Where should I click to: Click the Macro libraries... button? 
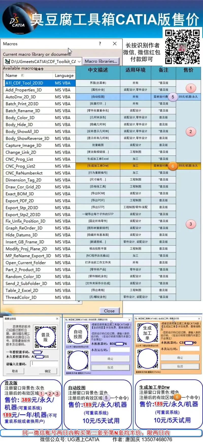[x=101, y=61]
